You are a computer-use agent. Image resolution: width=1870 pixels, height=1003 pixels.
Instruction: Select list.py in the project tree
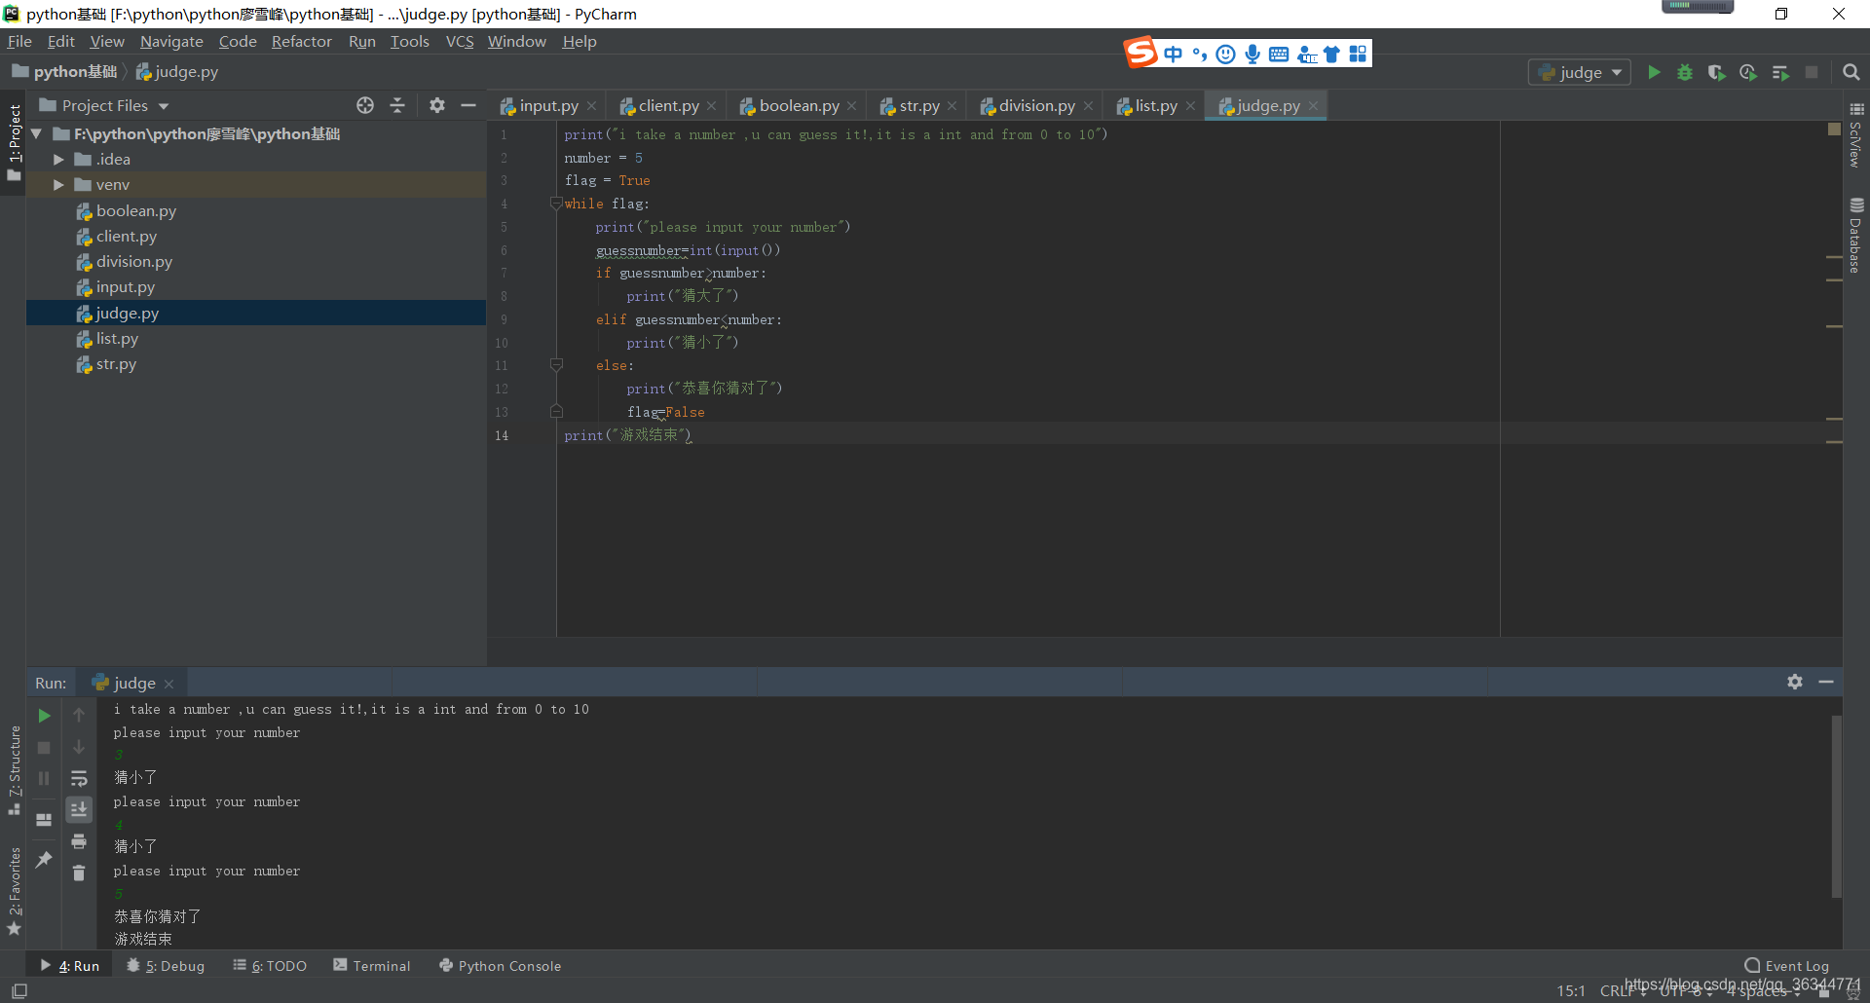117,338
